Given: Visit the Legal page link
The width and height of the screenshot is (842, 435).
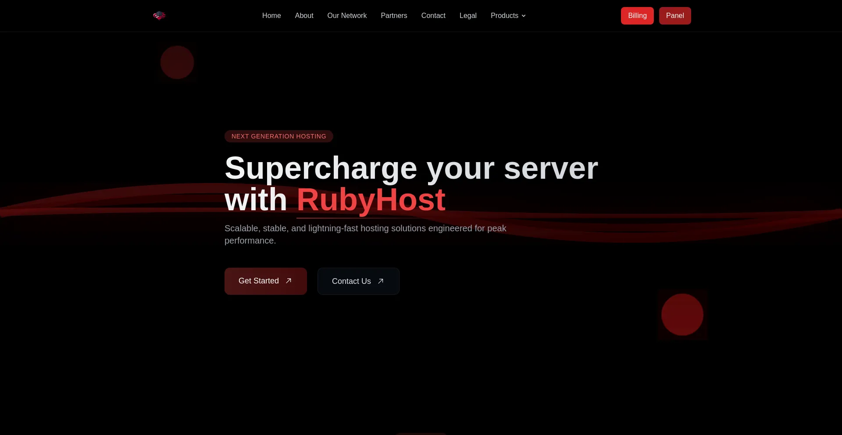Looking at the screenshot, I should (468, 16).
